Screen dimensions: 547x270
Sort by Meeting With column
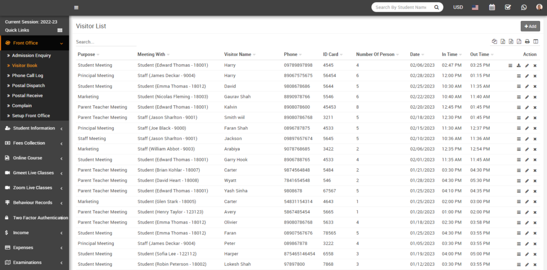tap(153, 55)
